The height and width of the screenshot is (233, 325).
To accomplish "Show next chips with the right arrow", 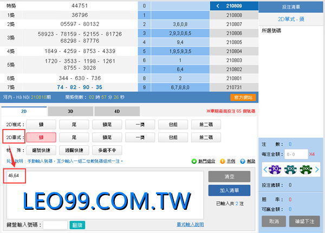I will [x=317, y=169].
